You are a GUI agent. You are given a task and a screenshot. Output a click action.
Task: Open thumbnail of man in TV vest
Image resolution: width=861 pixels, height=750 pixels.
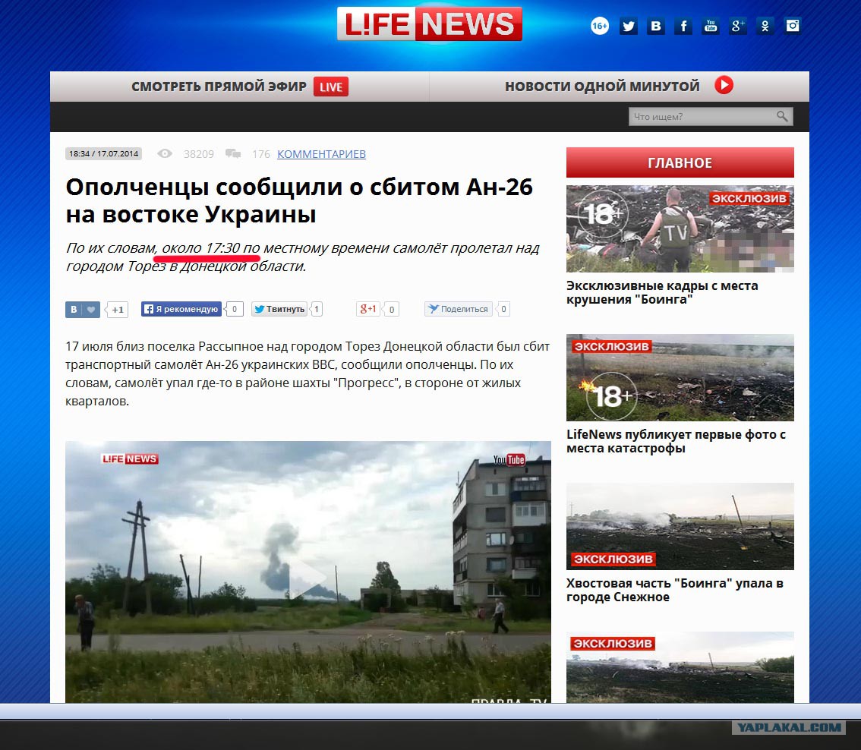coord(680,229)
